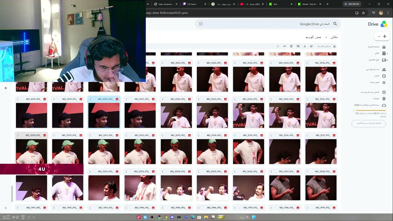
Task: Click the MG_2031.JPG file name
Action: click(178, 63)
